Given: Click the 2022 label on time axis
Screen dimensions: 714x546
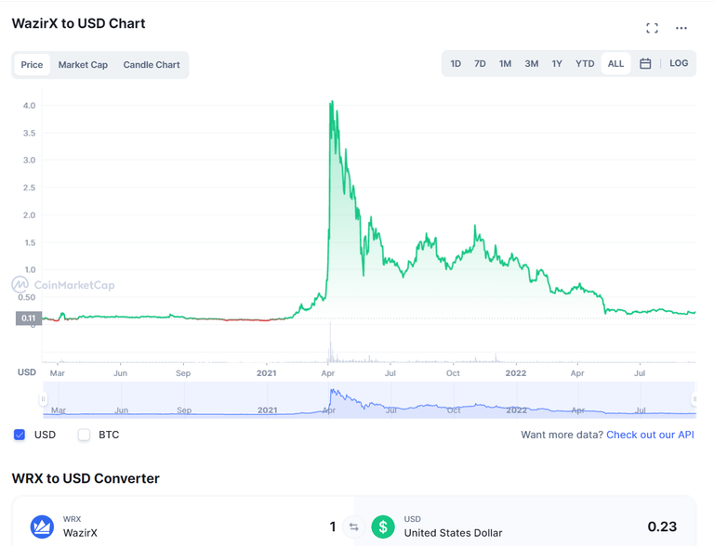Looking at the screenshot, I should tap(516, 373).
